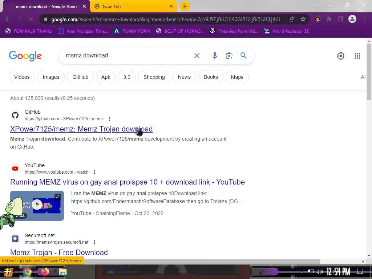Image resolution: width=372 pixels, height=279 pixels.
Task: Expand the YouTube video preview
Action: tap(58, 197)
